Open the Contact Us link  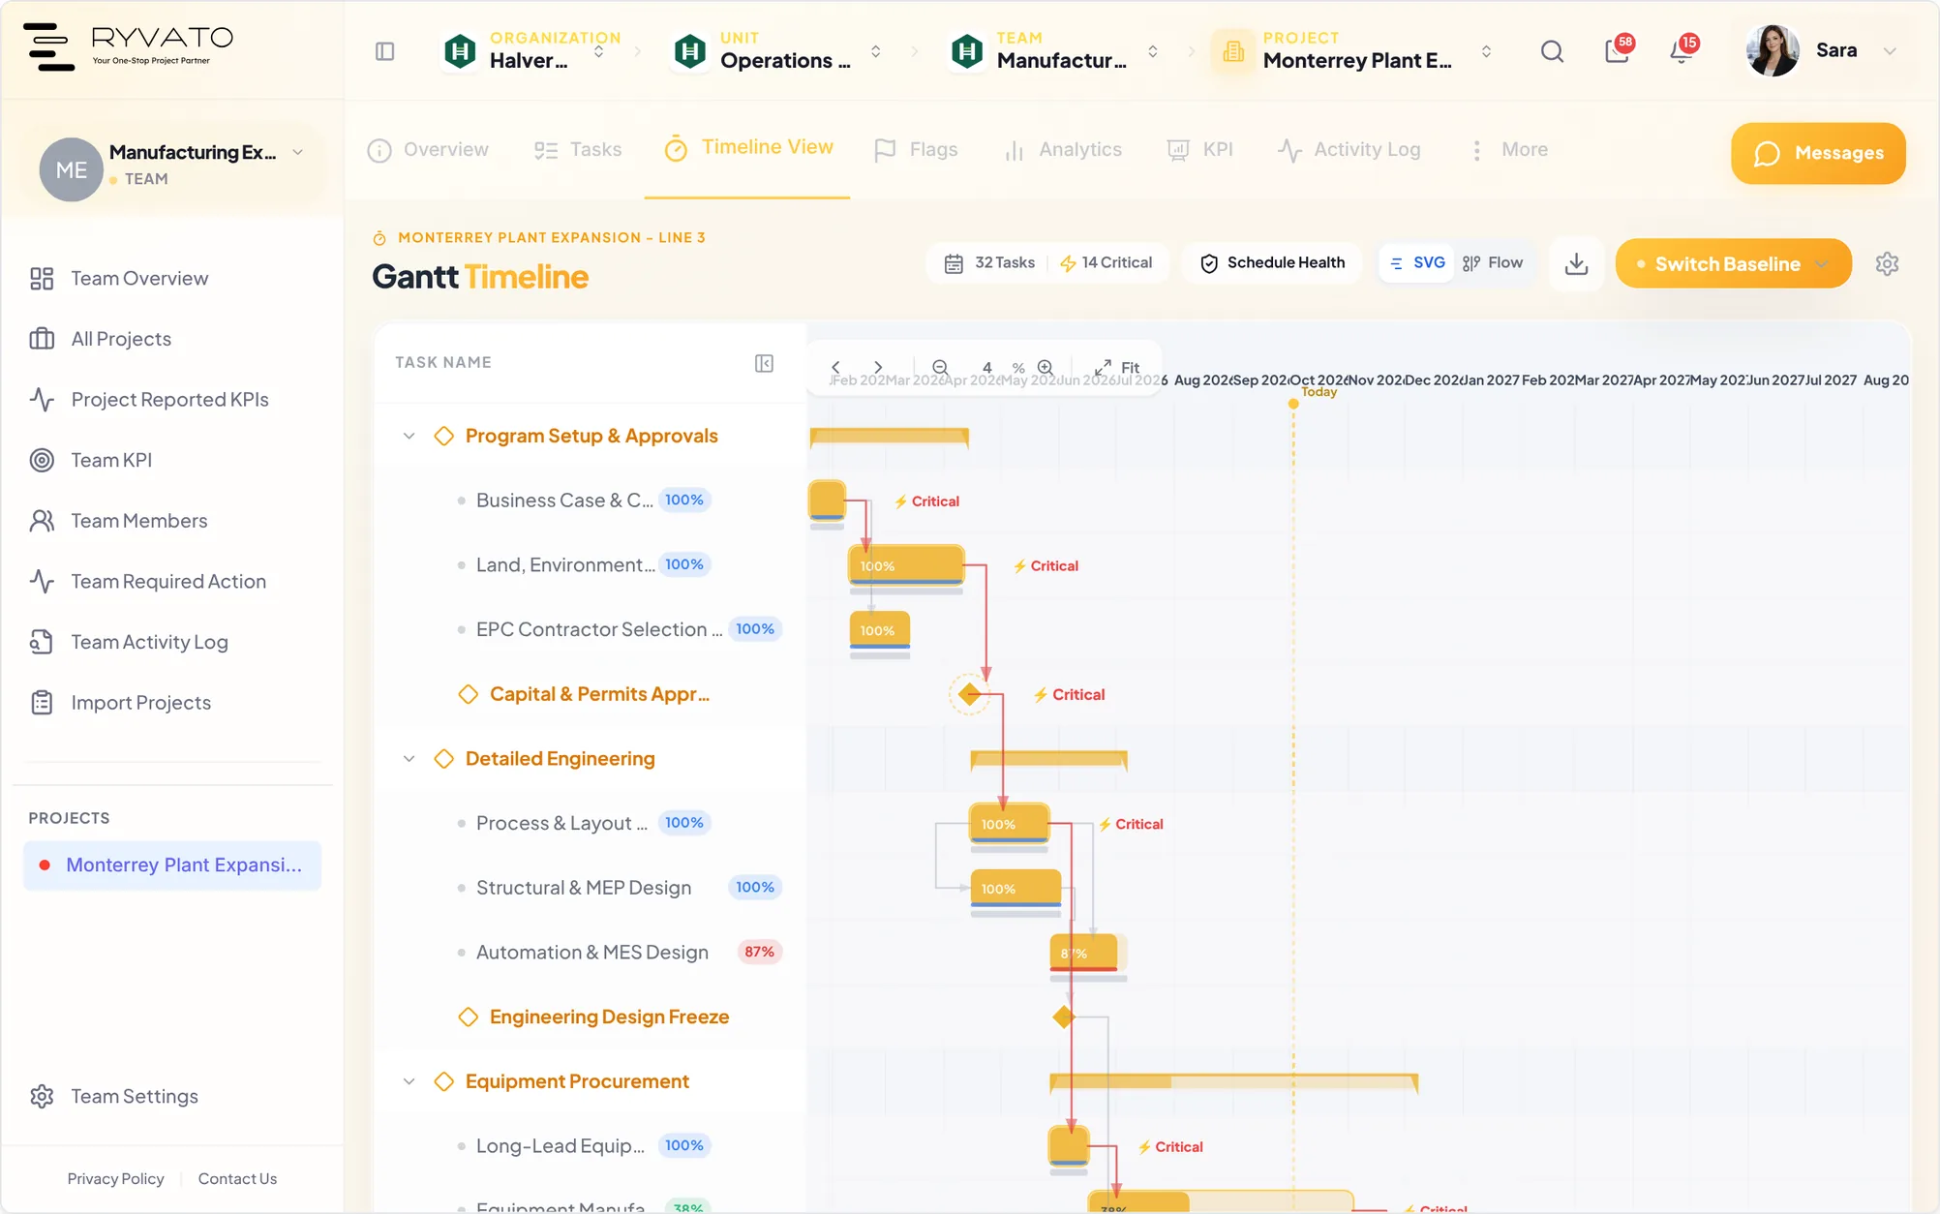point(237,1179)
